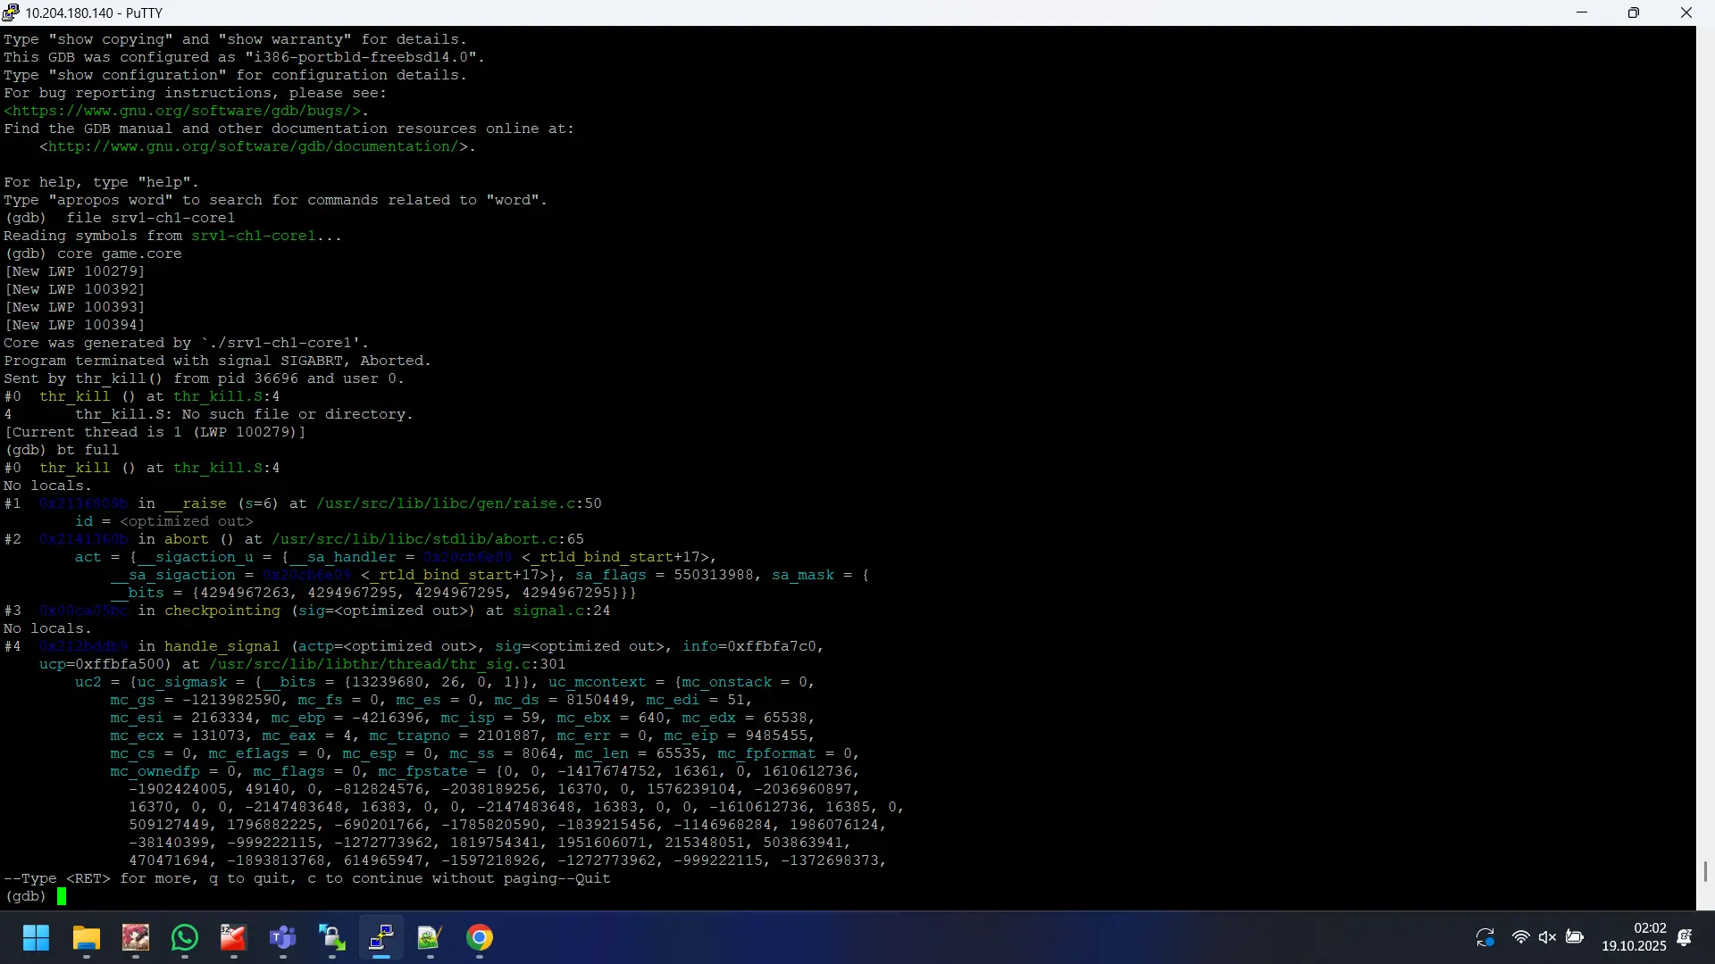Screen dimensions: 1715x964
Task: Open WinSCP from the taskbar
Action: coord(331,938)
